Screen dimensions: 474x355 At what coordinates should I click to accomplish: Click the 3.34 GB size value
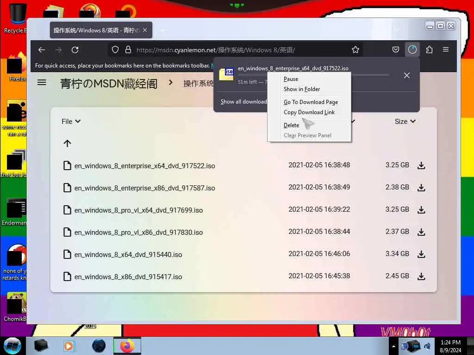[x=397, y=254]
